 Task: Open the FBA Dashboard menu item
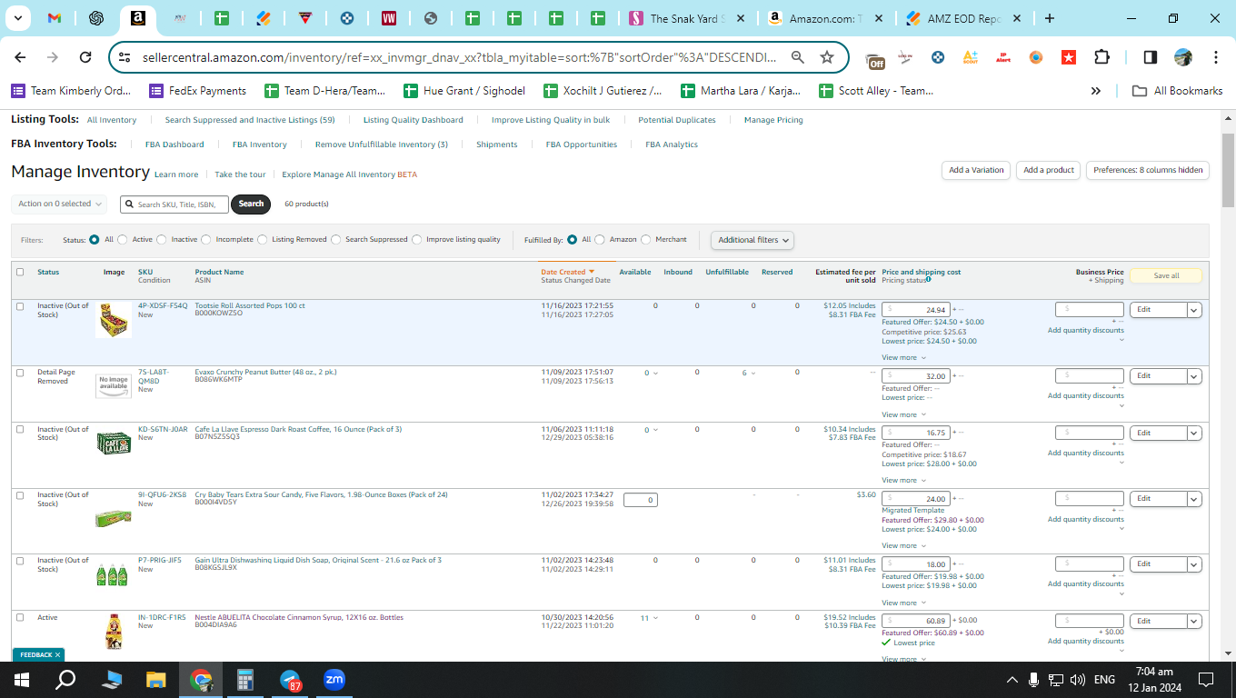tap(174, 145)
